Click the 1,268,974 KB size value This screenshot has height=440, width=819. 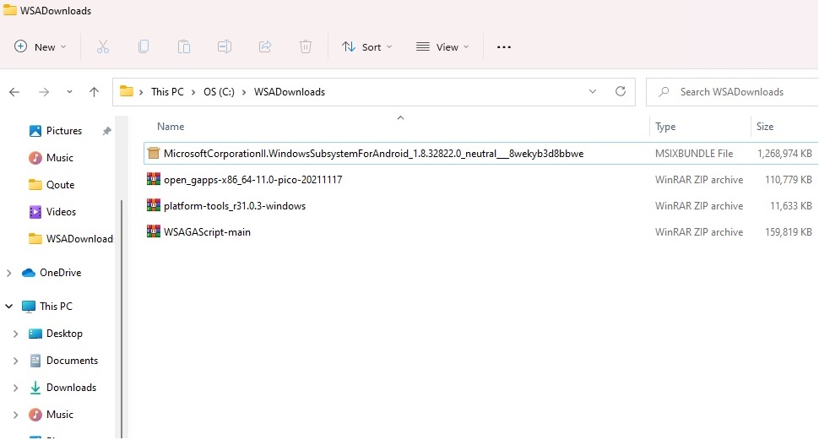[x=784, y=154]
